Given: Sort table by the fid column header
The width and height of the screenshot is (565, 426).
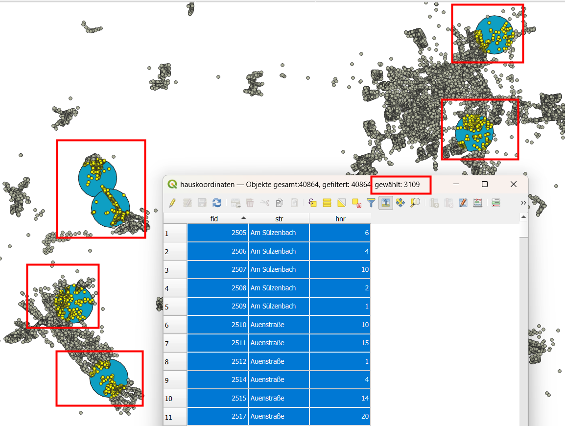Looking at the screenshot, I should [218, 219].
